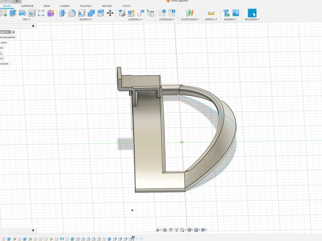Select the Pan hand tool in navigation bar
The width and height of the screenshot is (322, 241).
tap(170, 230)
